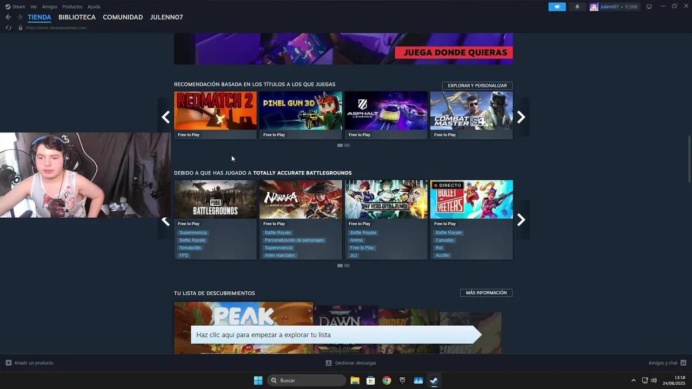The height and width of the screenshot is (389, 692).
Task: Select first page dot of recommendations carousel
Action: (340, 145)
